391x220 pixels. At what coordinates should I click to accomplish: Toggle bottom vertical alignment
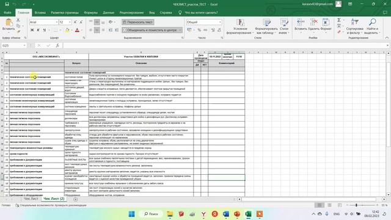103,22
